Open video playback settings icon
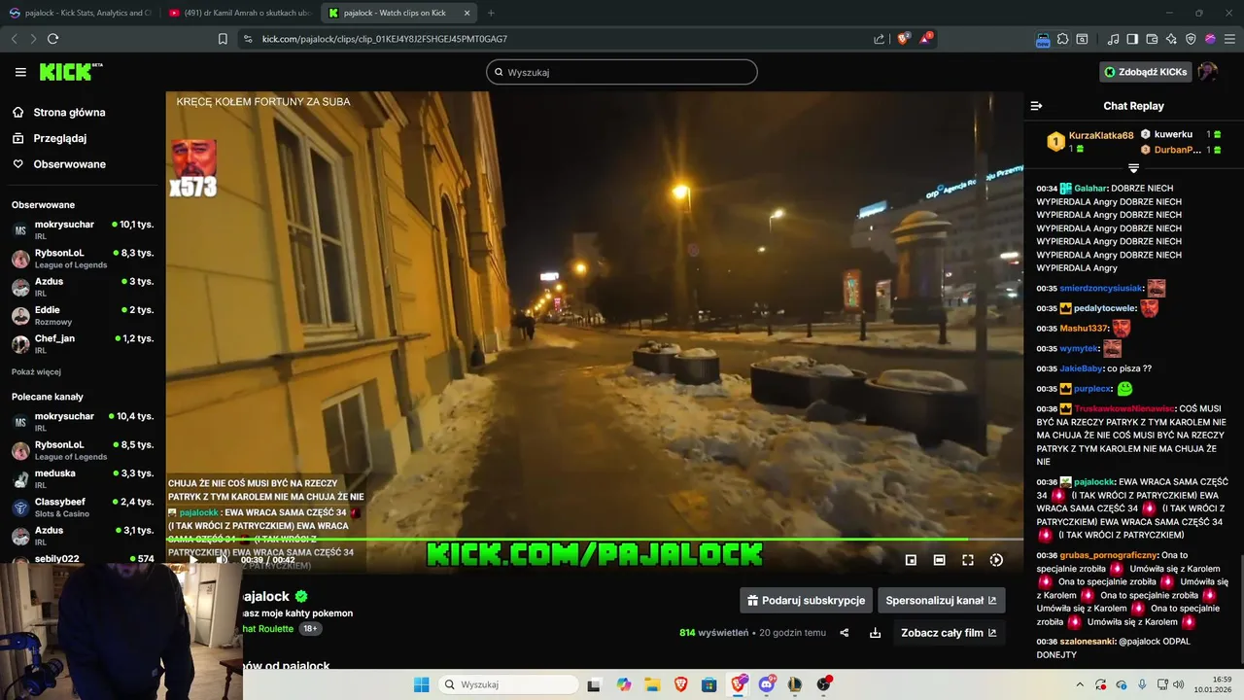Screen dimensions: 1244x700 click(996, 560)
